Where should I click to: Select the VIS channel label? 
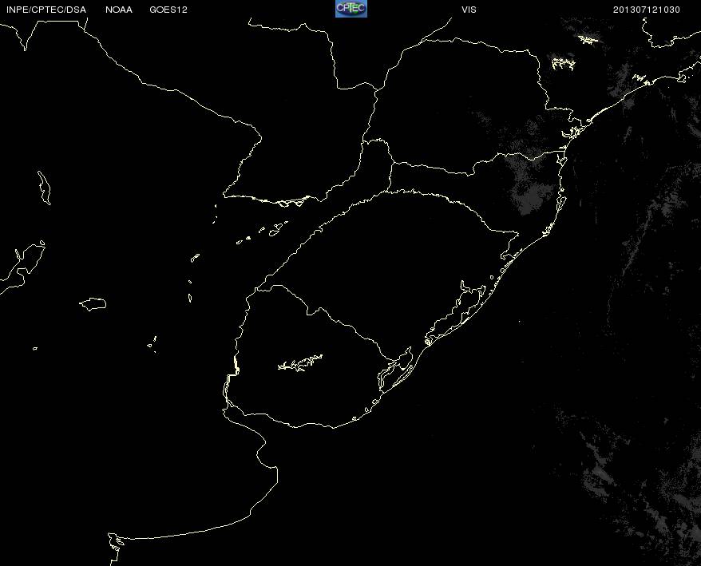tap(469, 10)
